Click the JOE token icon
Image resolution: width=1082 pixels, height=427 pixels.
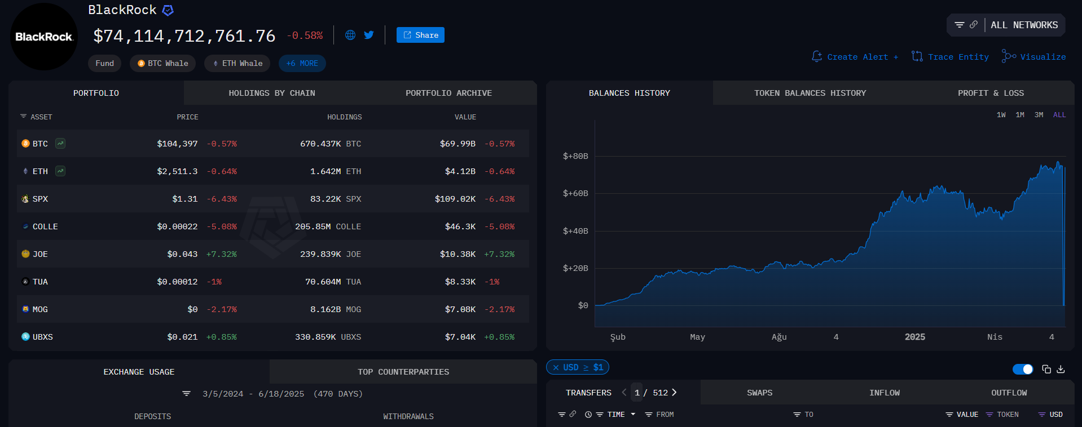pyautogui.click(x=25, y=253)
